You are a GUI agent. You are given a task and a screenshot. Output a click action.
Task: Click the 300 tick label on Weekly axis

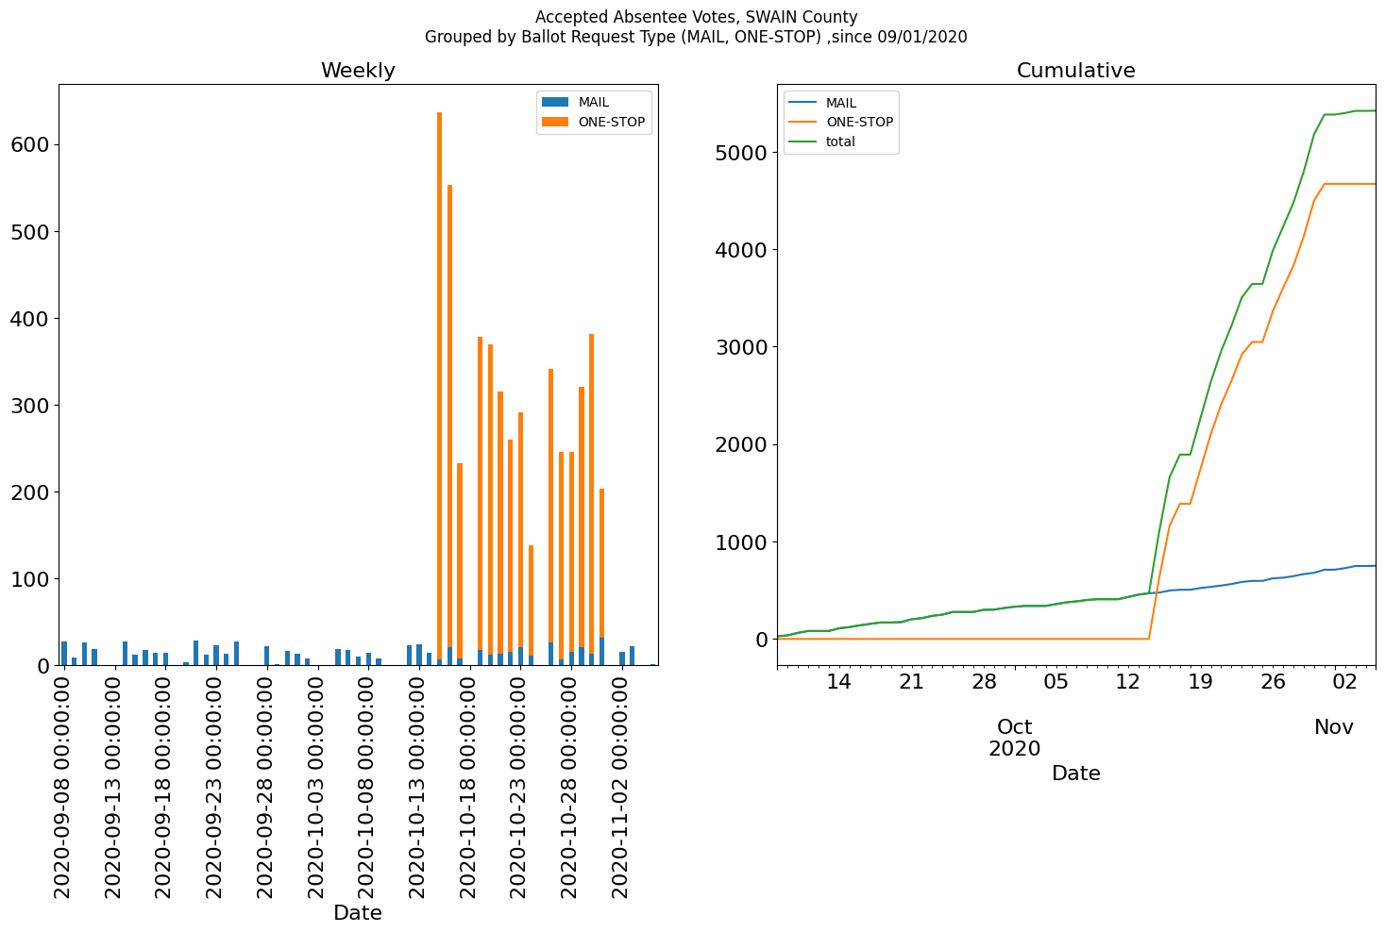pos(31,405)
